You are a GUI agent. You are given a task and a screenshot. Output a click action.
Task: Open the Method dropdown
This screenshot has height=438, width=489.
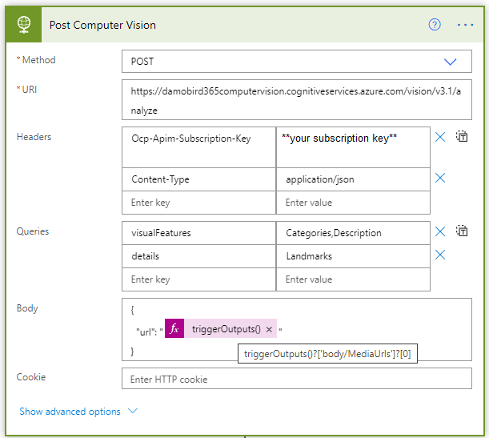tap(450, 62)
